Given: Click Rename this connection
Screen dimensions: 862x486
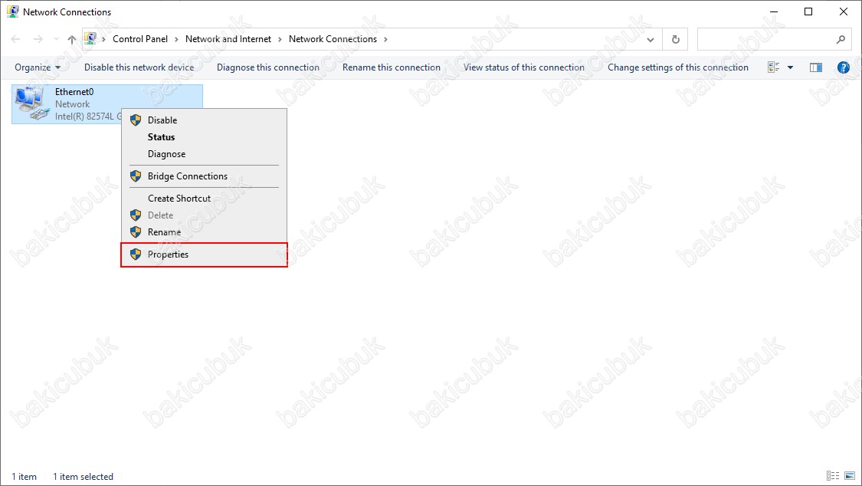Looking at the screenshot, I should [392, 67].
